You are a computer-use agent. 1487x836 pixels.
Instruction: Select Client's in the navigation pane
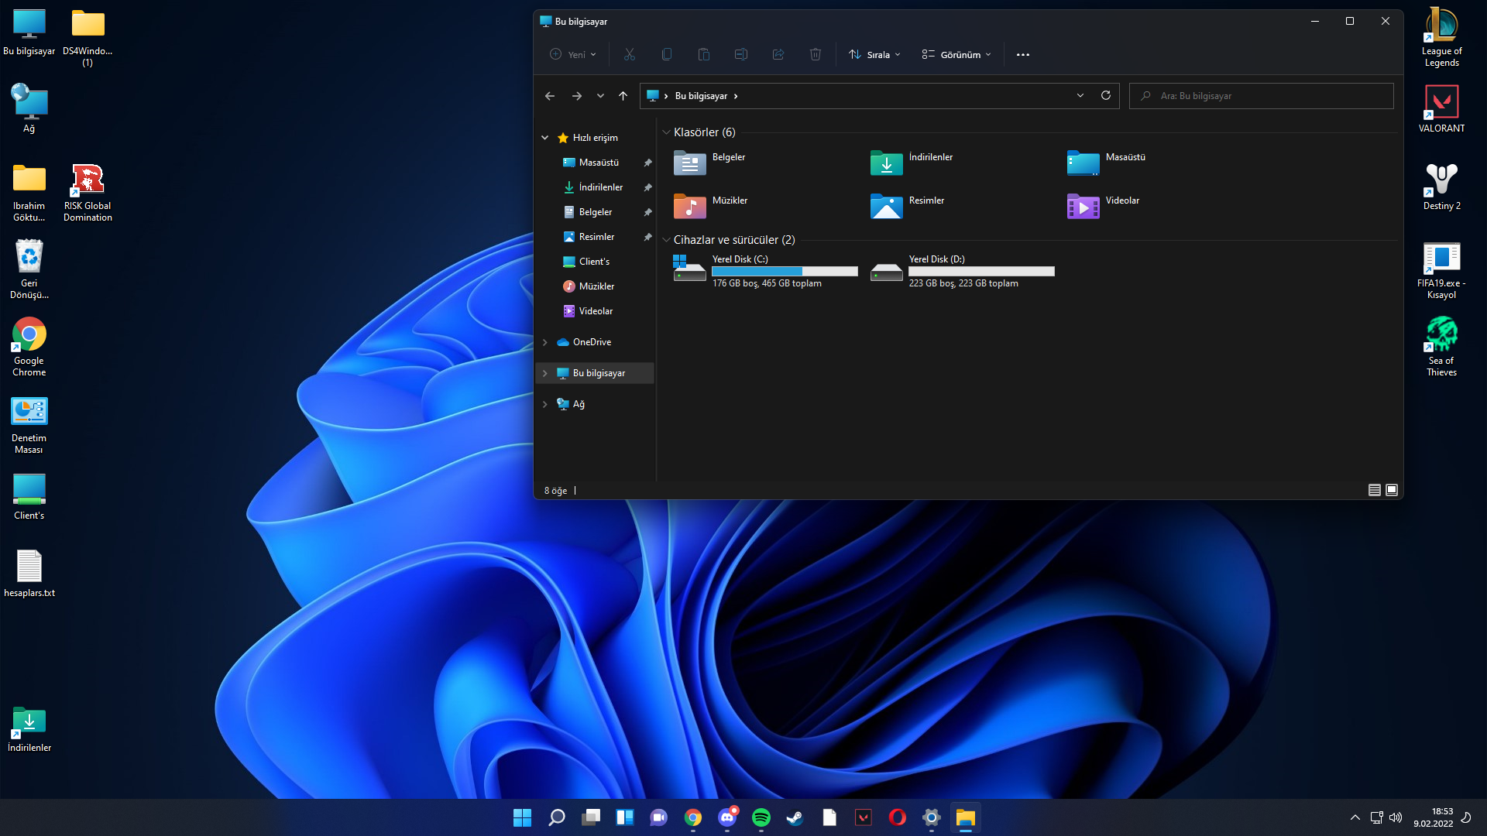(x=594, y=262)
